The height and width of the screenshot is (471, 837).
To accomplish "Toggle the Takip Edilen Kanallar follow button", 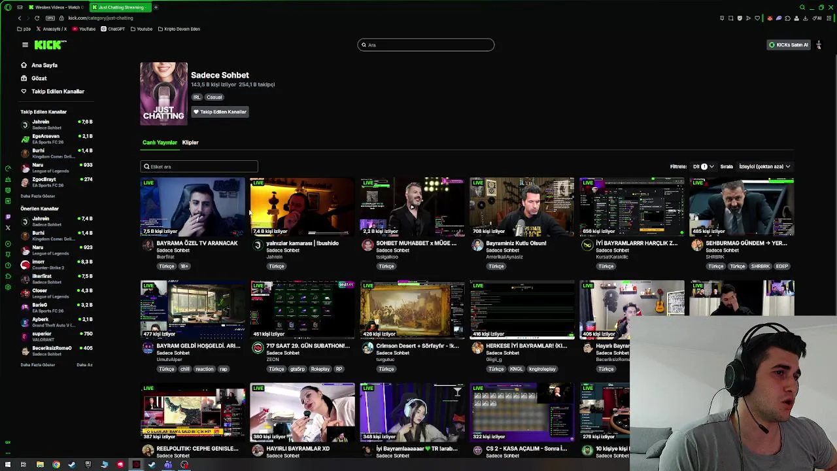I will (x=220, y=112).
